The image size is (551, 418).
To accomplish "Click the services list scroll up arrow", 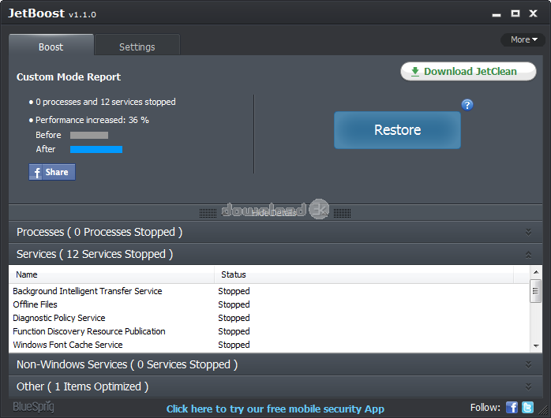I will coord(536,272).
